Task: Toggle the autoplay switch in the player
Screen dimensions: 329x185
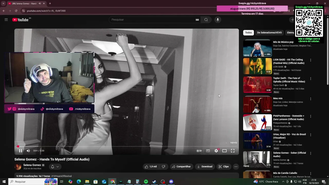Action: pos(199,151)
